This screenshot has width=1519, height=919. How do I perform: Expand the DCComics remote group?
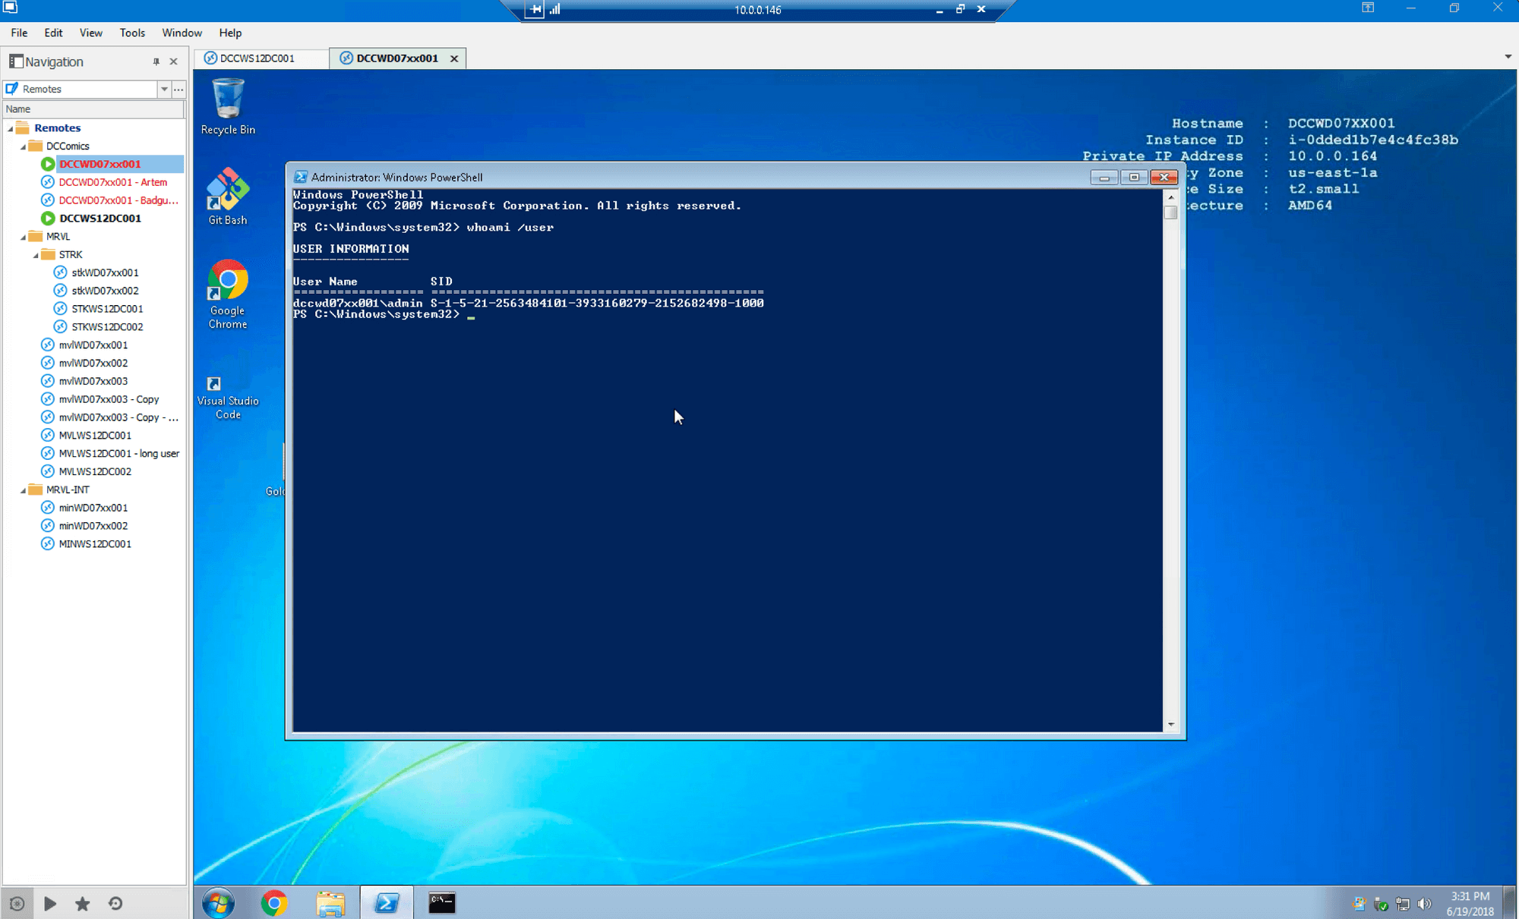pyautogui.click(x=24, y=145)
